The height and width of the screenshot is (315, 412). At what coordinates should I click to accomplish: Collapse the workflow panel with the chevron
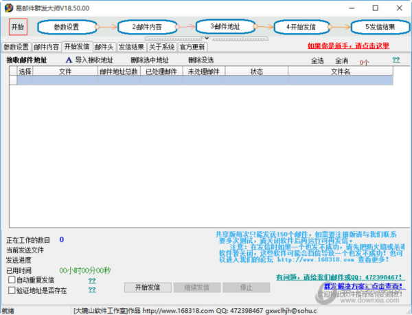(207, 38)
